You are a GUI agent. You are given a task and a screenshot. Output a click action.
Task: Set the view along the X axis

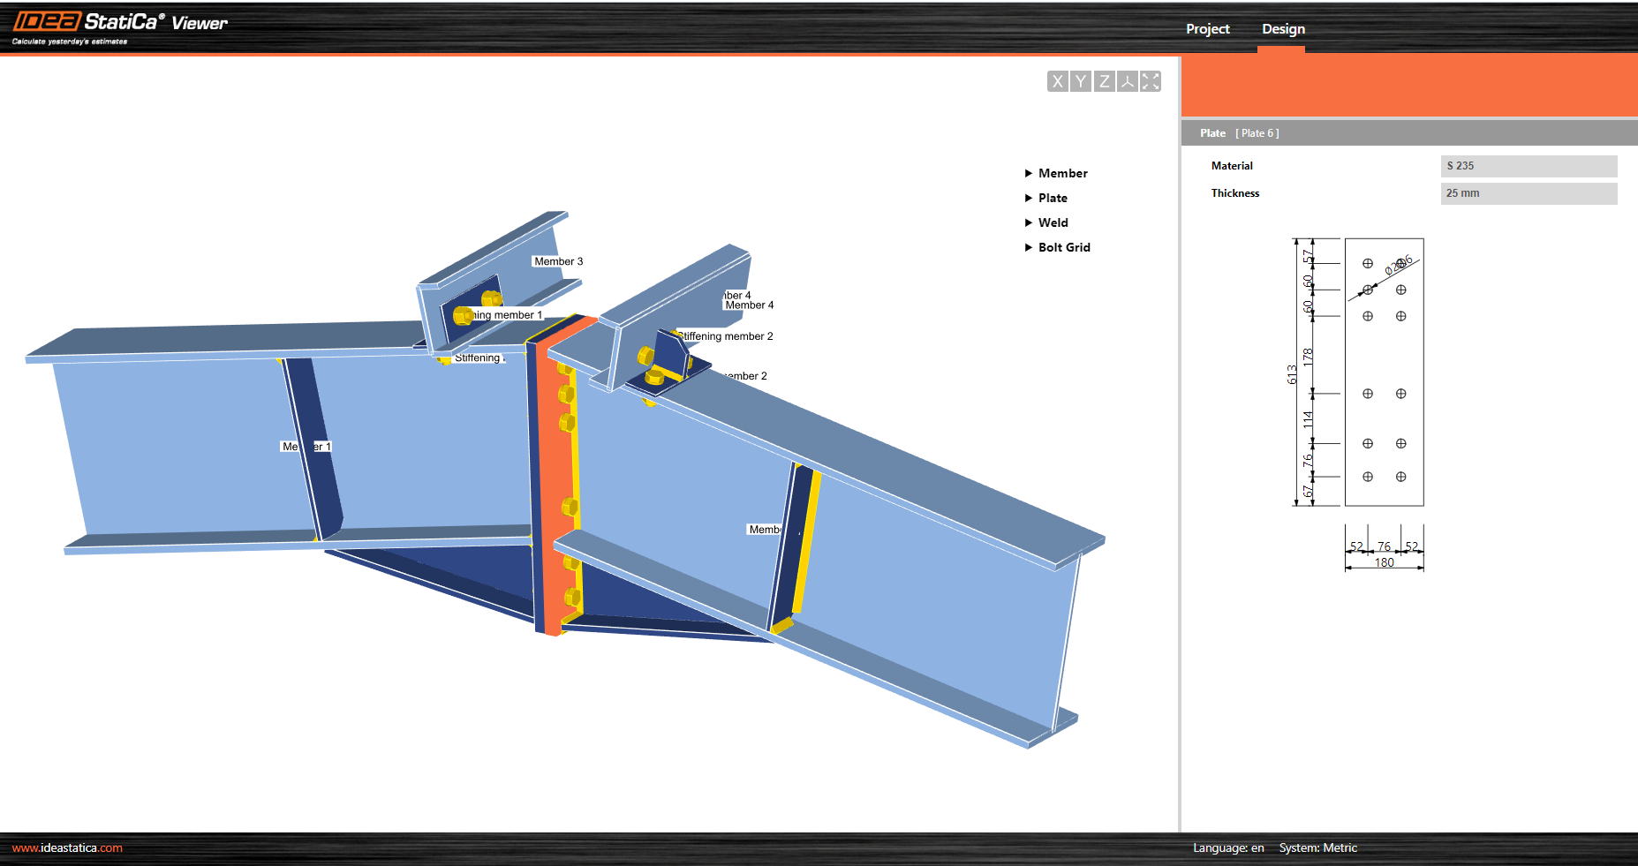[1057, 81]
